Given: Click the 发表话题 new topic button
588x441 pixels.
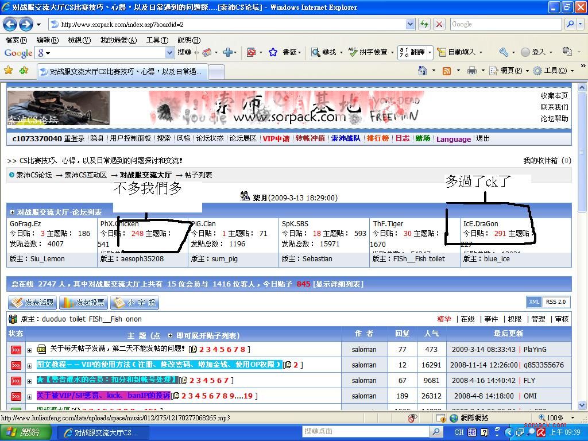Looking at the screenshot, I should click(x=32, y=303).
